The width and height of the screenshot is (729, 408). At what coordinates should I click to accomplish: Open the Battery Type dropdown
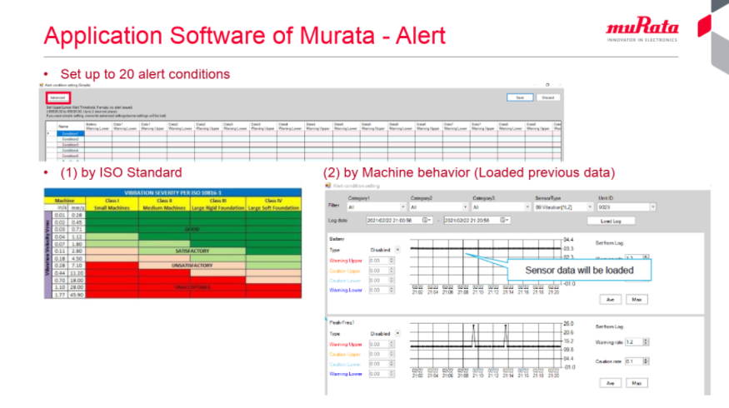pyautogui.click(x=397, y=250)
